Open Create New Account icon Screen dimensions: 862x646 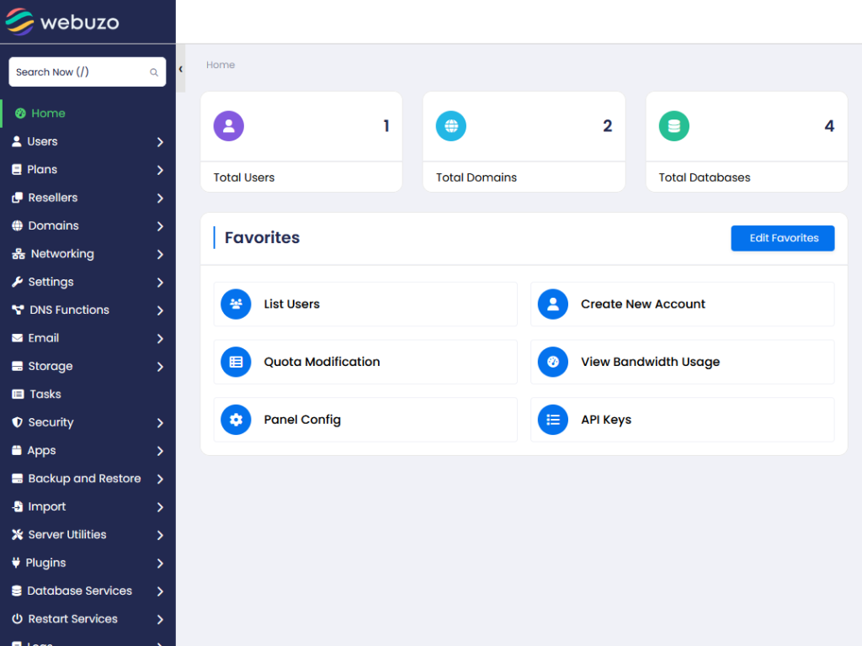coord(553,304)
